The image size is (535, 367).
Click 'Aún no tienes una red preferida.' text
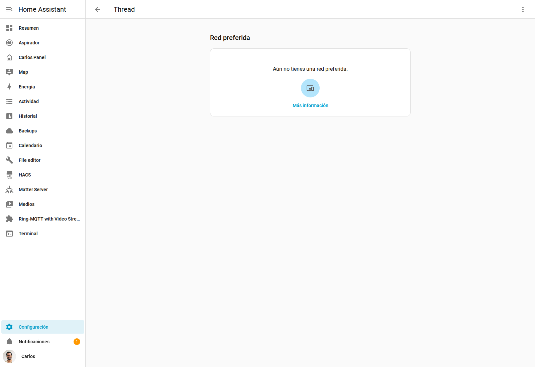coord(310,69)
